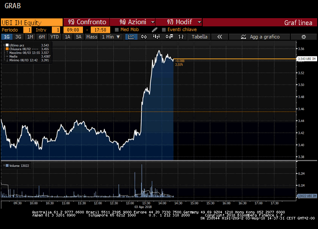Screen dimensions: 318x229
Task: Click the 17:50 end time field
Action: 100,30
